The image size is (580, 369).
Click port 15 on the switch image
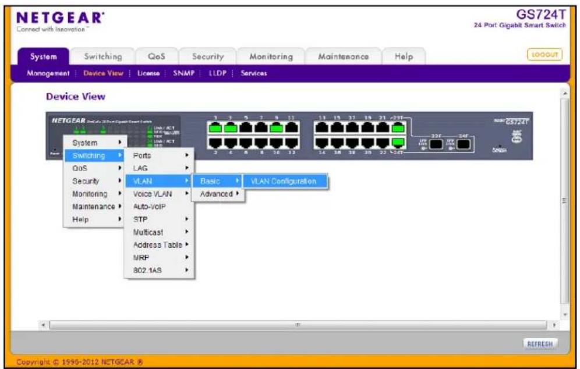337,128
